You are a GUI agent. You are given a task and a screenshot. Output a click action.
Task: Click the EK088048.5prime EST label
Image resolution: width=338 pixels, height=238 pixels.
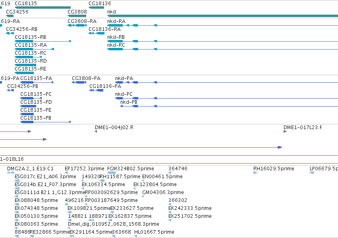36,200
